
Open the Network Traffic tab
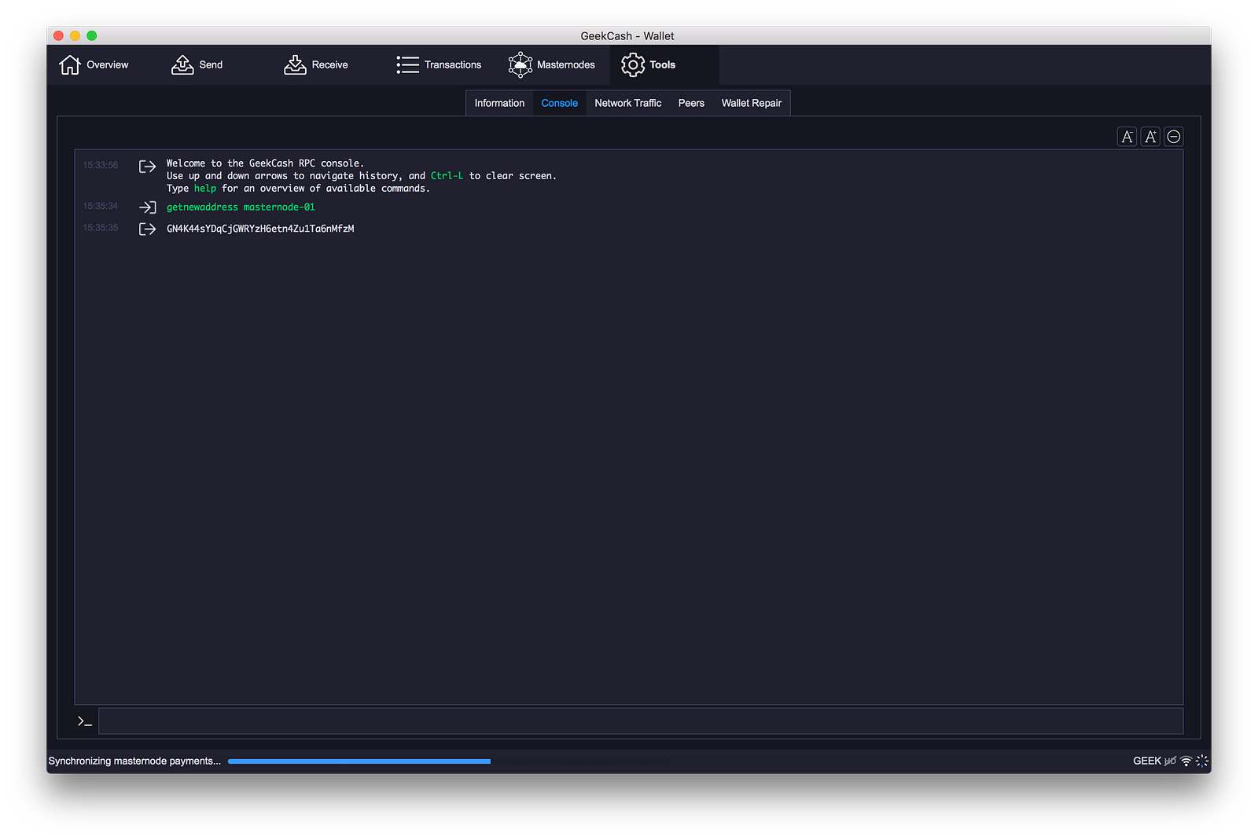tap(627, 103)
